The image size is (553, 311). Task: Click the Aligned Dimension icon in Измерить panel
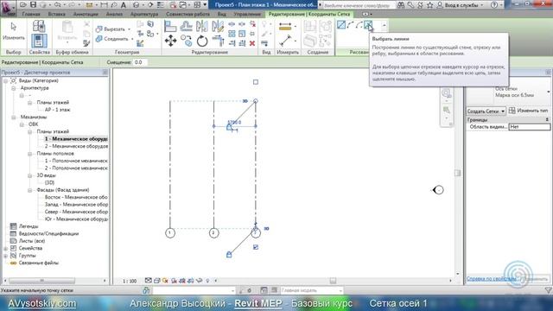pos(285,41)
